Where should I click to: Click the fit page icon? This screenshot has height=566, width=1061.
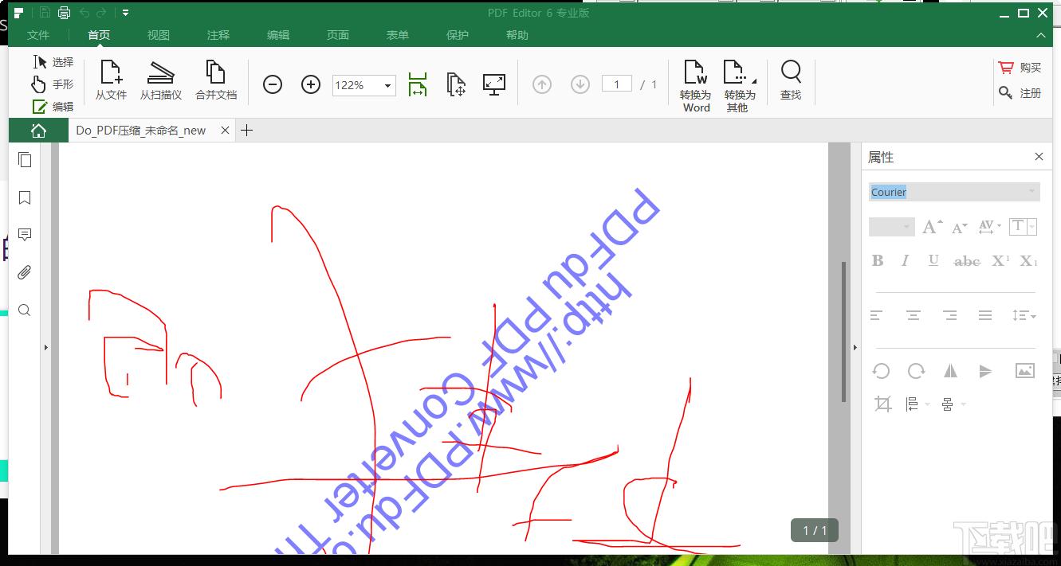[456, 84]
